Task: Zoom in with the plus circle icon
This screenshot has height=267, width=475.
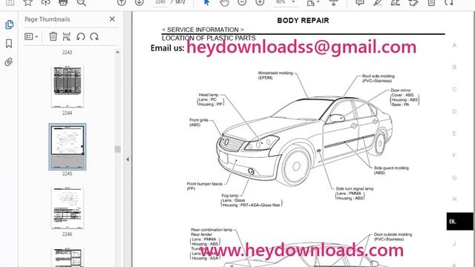Action: point(260,3)
